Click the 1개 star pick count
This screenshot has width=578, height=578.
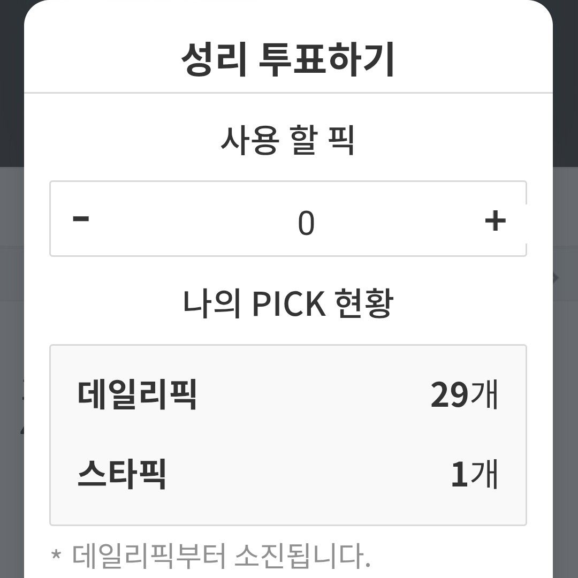tap(474, 474)
